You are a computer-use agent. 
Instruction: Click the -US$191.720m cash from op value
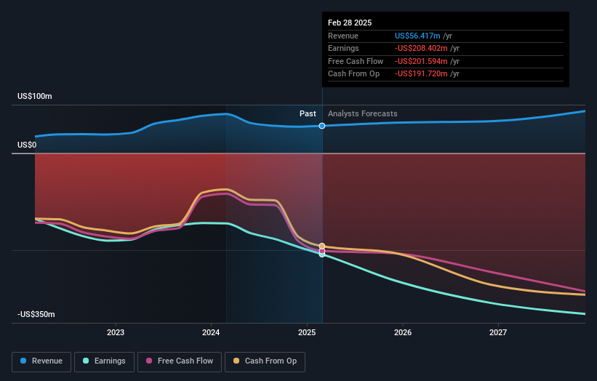[x=421, y=74]
